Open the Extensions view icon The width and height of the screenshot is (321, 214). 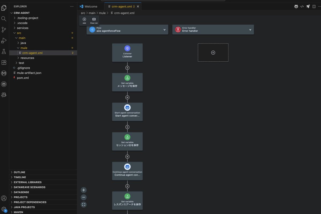click(x=4, y=62)
